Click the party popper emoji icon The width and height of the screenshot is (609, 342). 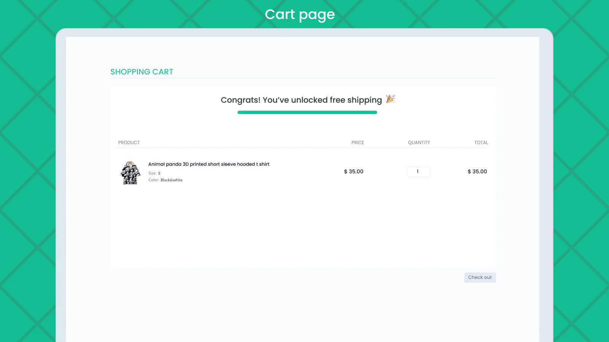[x=391, y=99]
